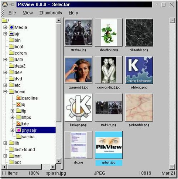Expand the httpd folder node
Screen dimensions: 178x179
click(x=12, y=117)
